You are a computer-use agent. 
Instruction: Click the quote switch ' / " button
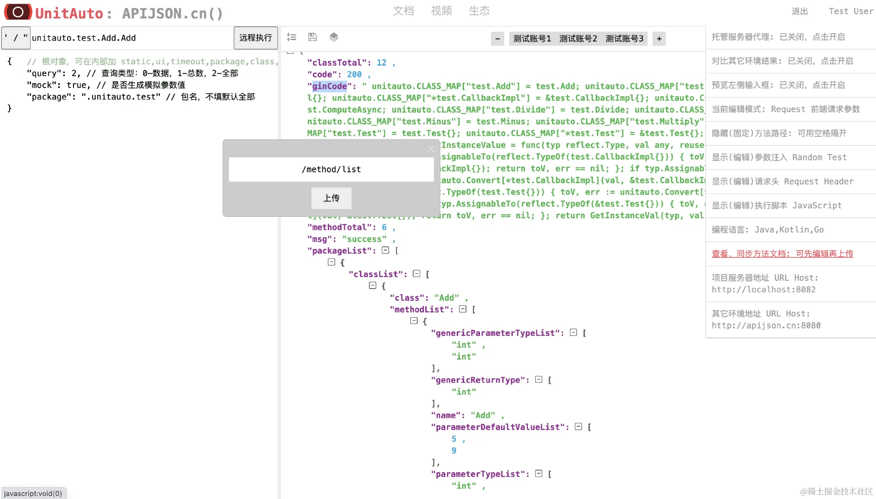click(x=16, y=38)
